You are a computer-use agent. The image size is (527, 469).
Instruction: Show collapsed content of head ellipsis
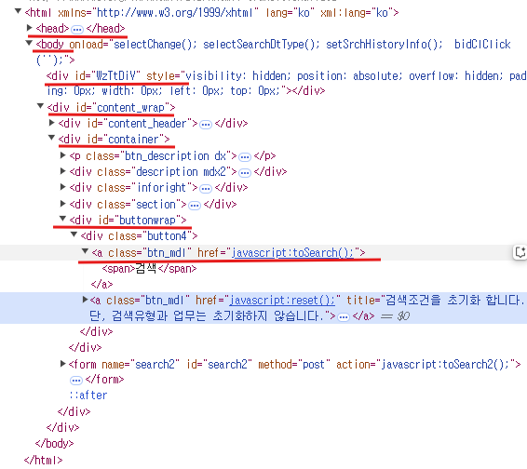pyautogui.click(x=77, y=30)
